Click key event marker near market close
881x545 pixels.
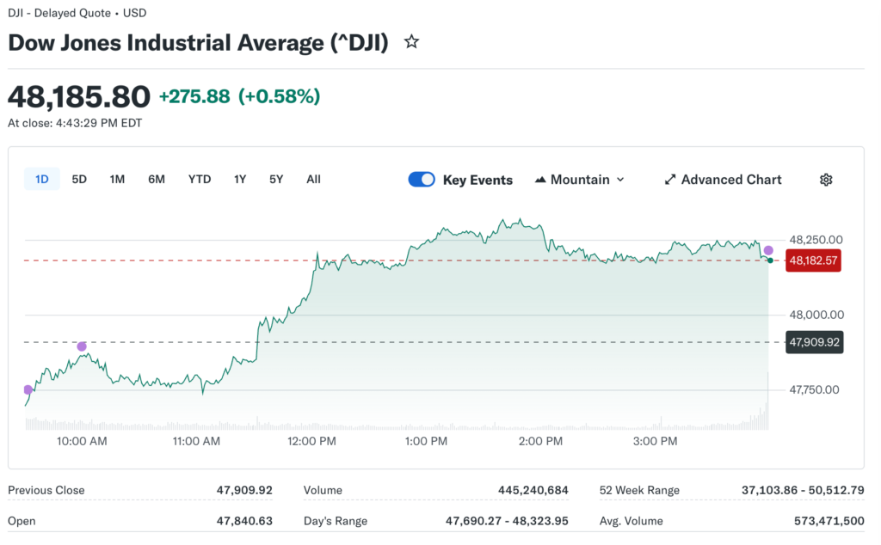[x=768, y=250]
